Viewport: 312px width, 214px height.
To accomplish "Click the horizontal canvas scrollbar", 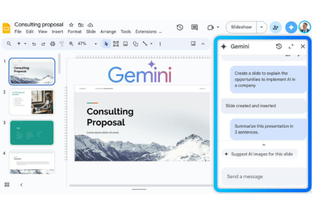I will (x=141, y=186).
